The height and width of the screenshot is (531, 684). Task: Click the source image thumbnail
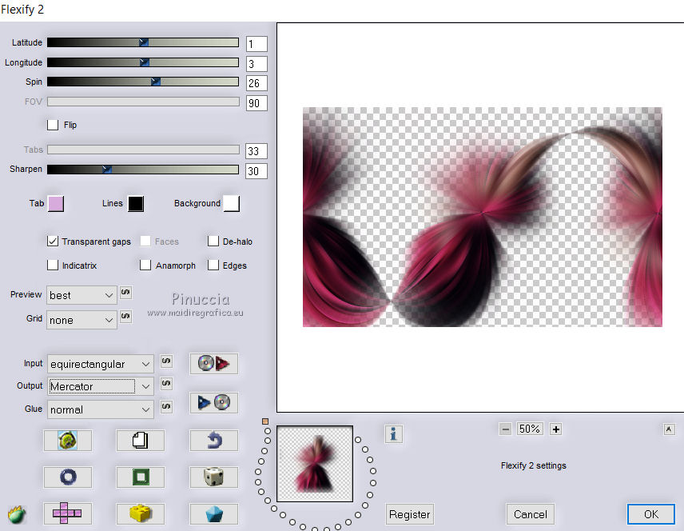pos(315,464)
